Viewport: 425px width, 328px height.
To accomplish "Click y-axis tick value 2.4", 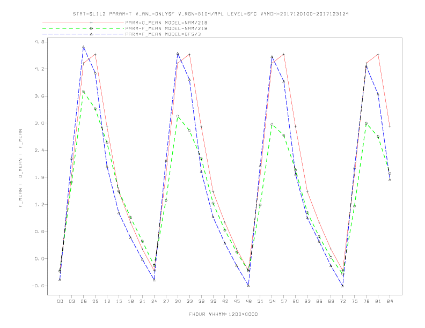I will [39, 150].
